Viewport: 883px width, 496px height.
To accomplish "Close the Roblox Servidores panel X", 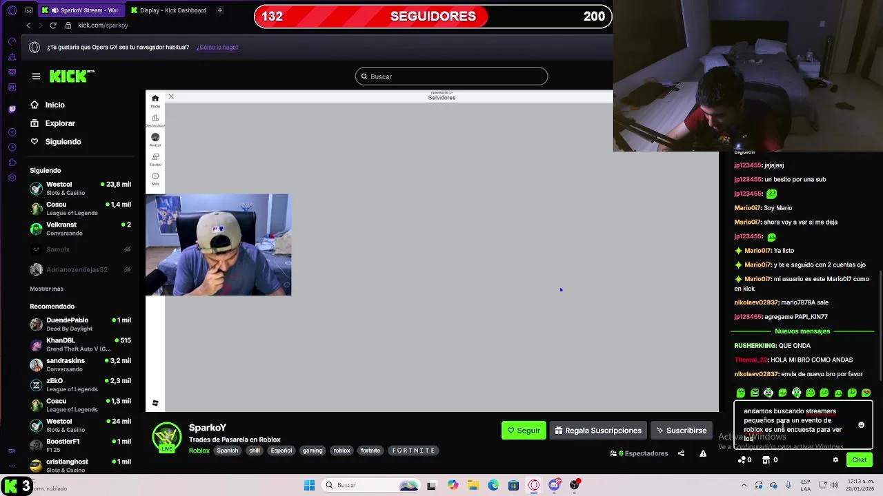I will coord(171,96).
